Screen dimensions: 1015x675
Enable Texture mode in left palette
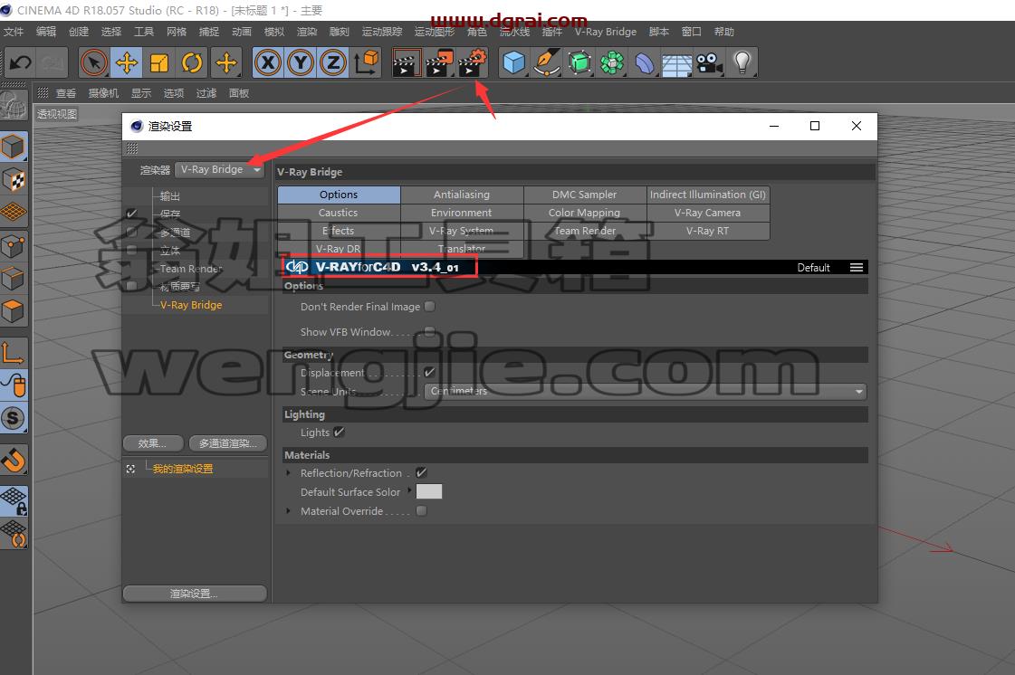pos(14,180)
